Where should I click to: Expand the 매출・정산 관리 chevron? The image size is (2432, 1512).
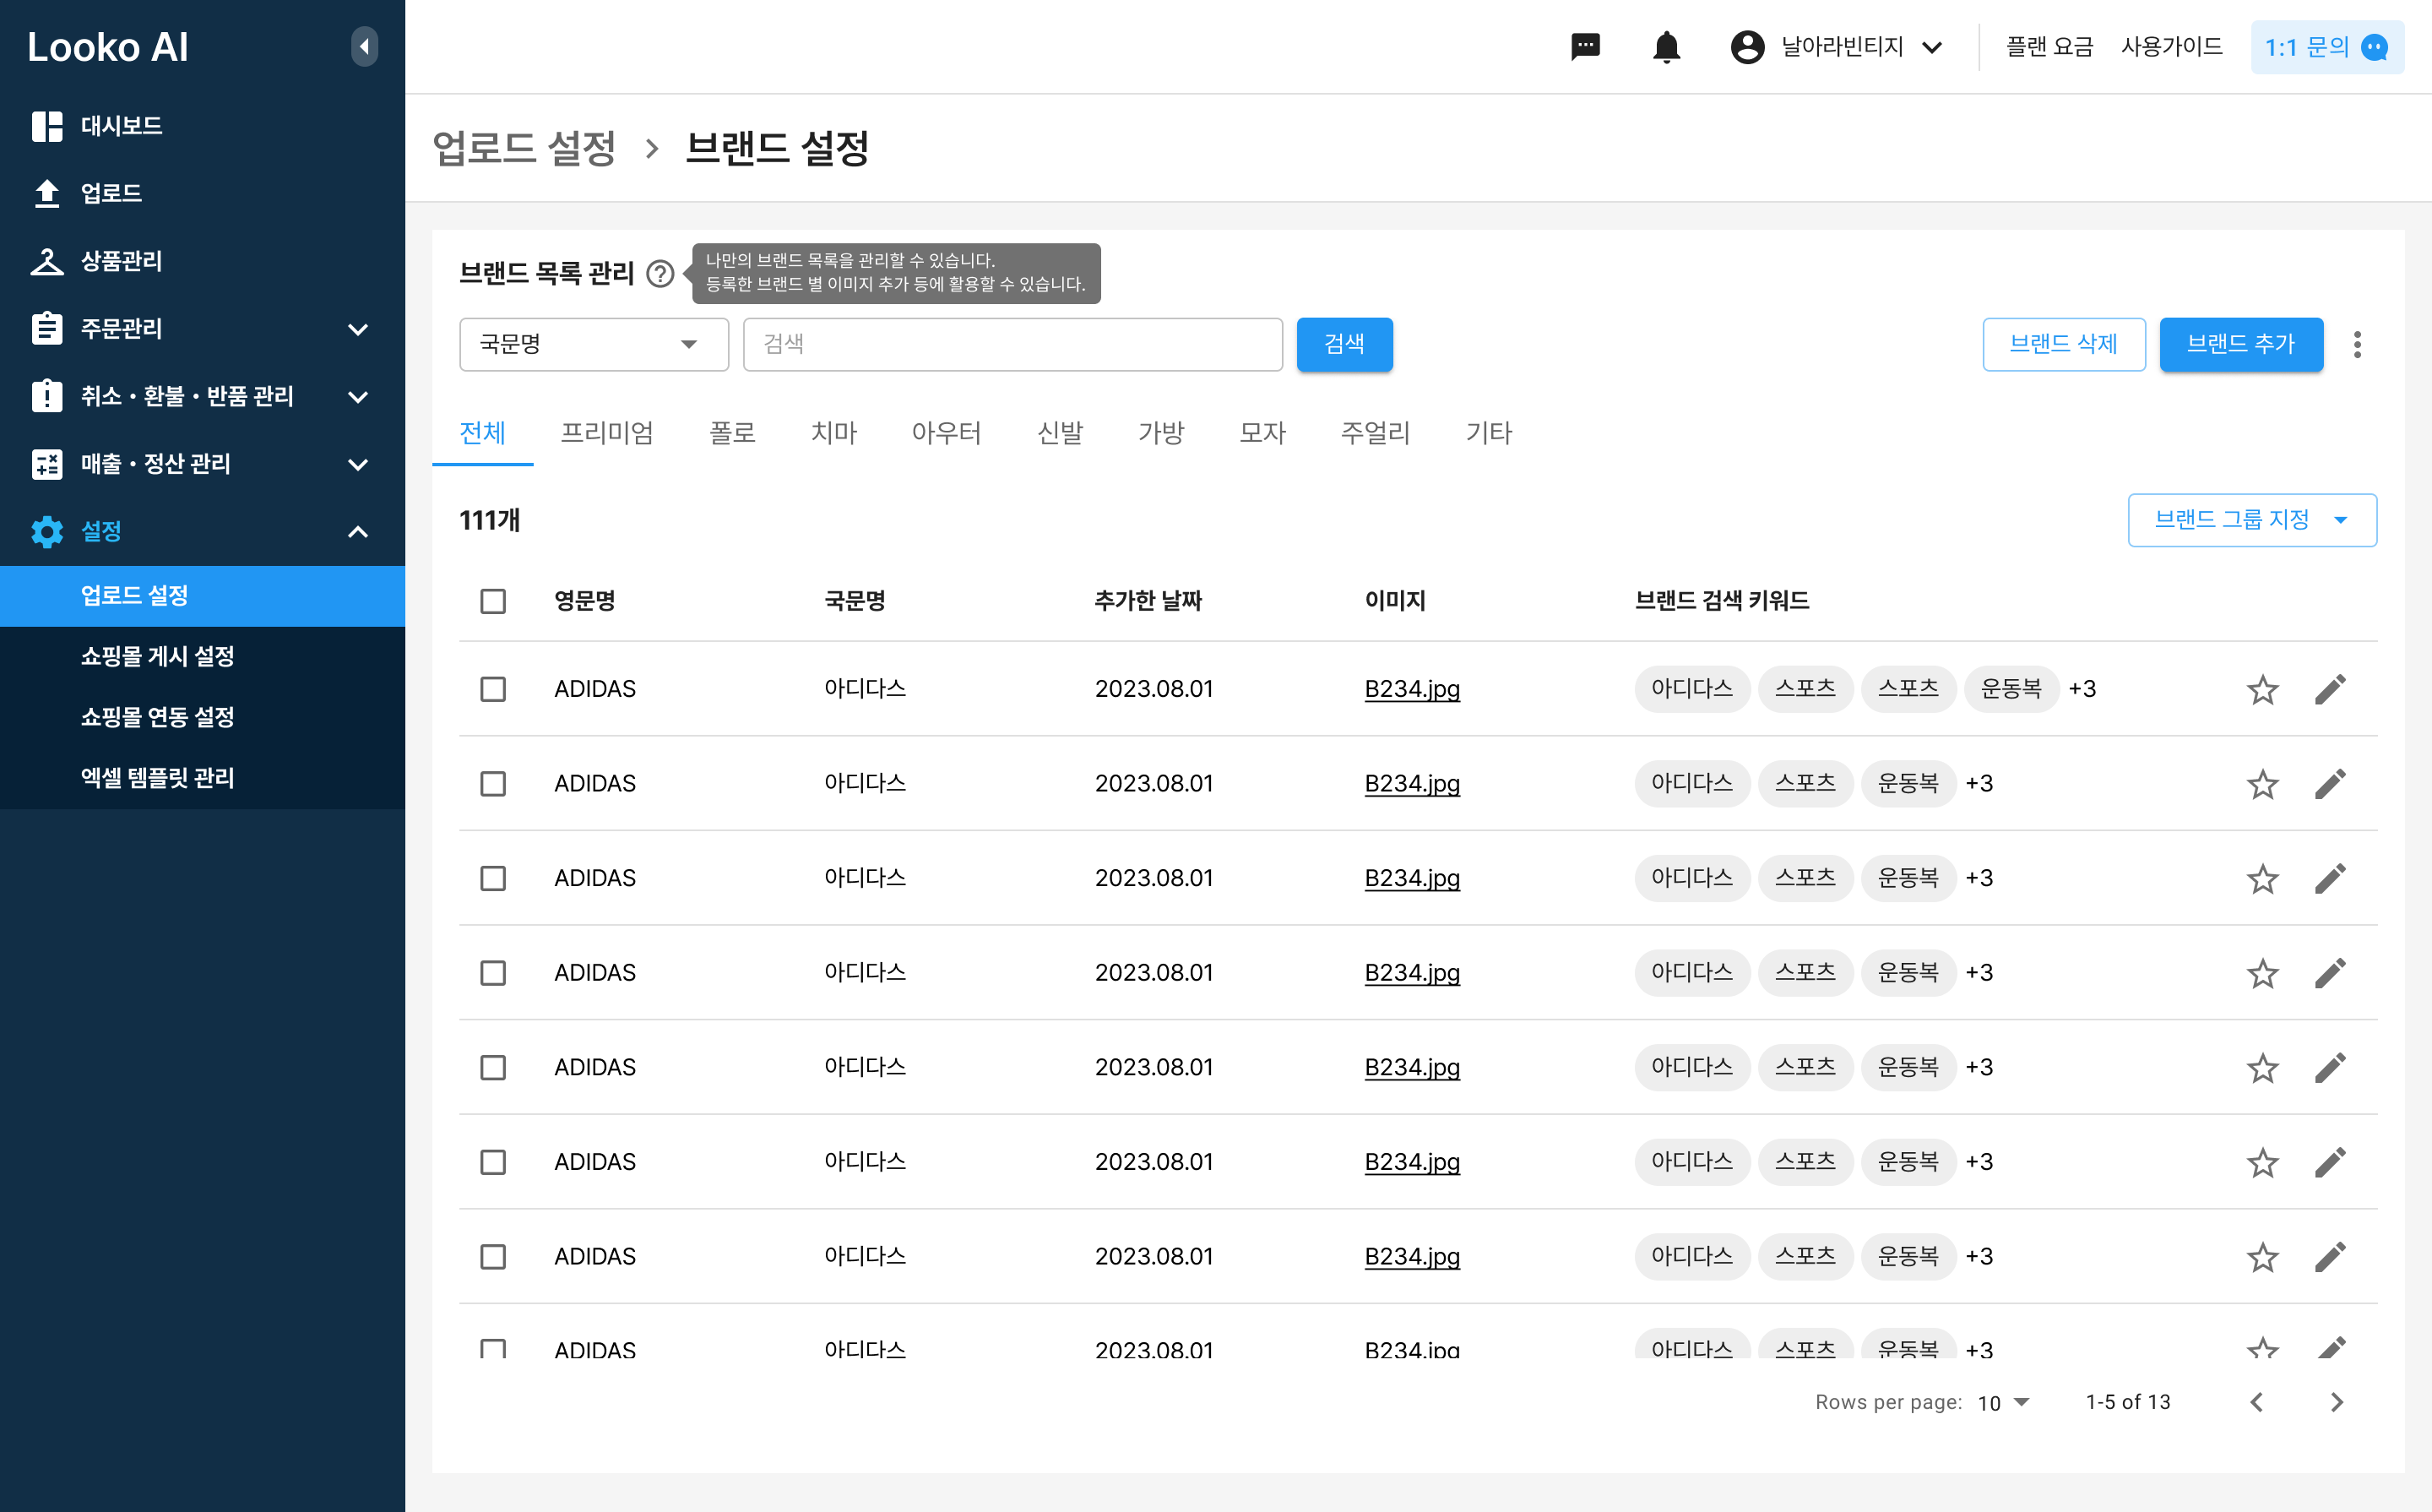[x=358, y=464]
